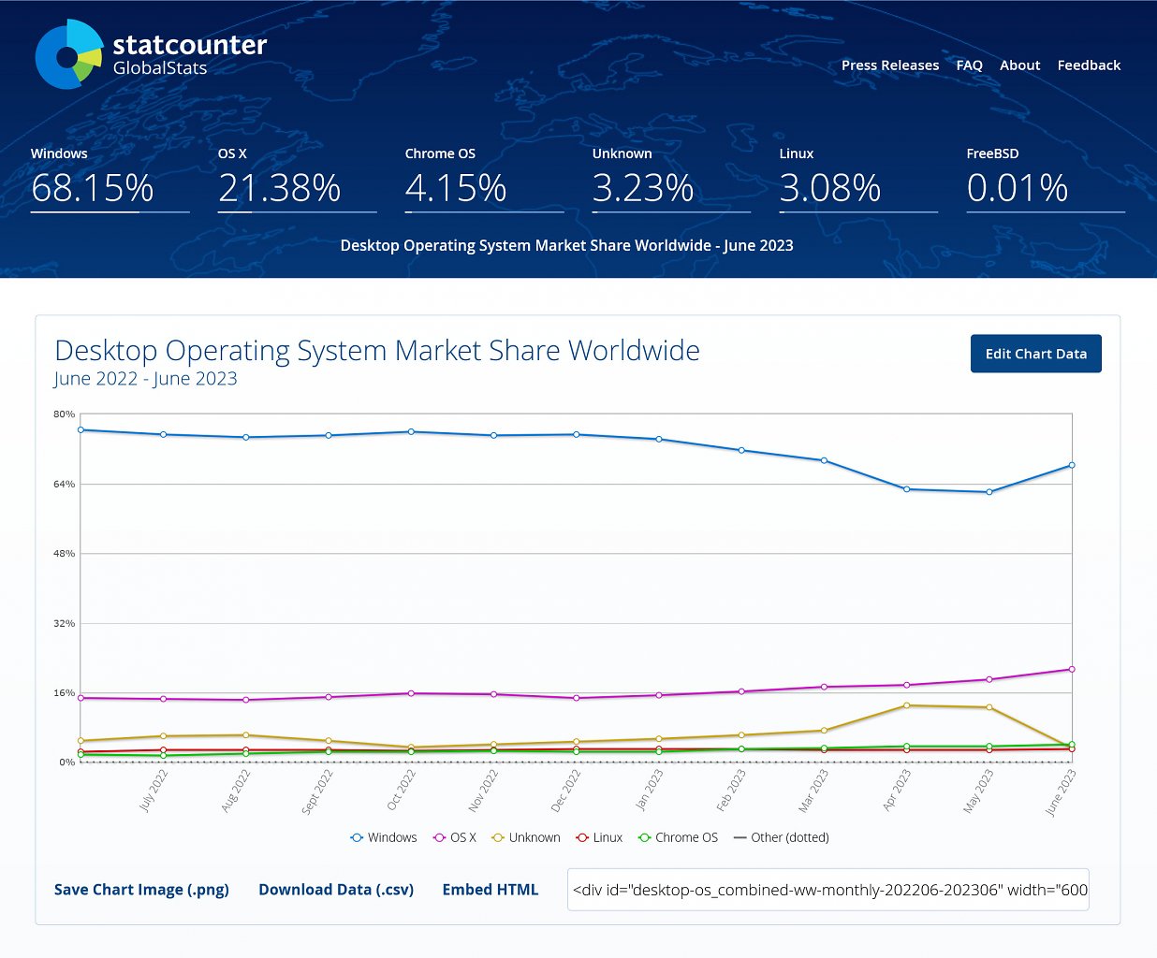Click the OS X data point for Mar 2023
This screenshot has width=1157, height=958.
(x=824, y=687)
